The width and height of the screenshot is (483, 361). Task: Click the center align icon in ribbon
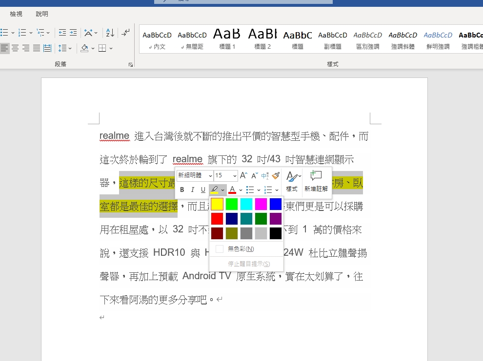15,48
